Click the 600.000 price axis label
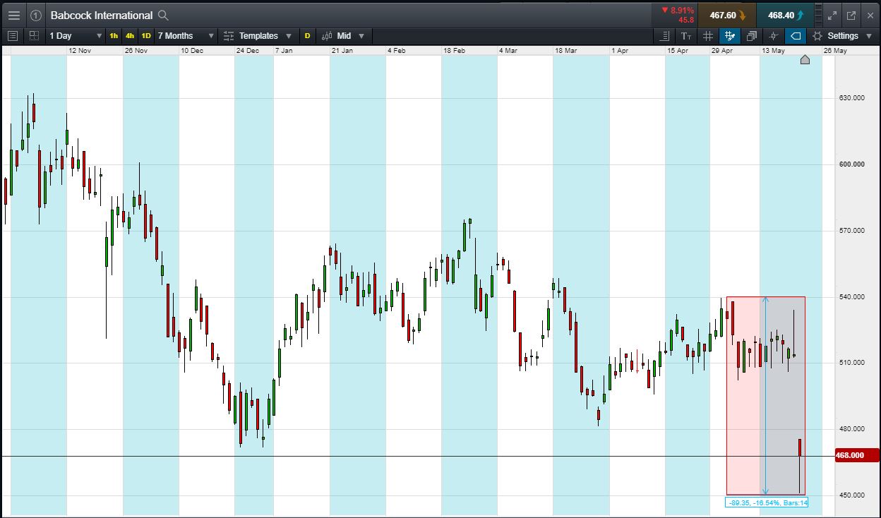 point(851,164)
